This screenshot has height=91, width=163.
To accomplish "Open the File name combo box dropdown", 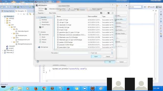I will click(x=88, y=53).
